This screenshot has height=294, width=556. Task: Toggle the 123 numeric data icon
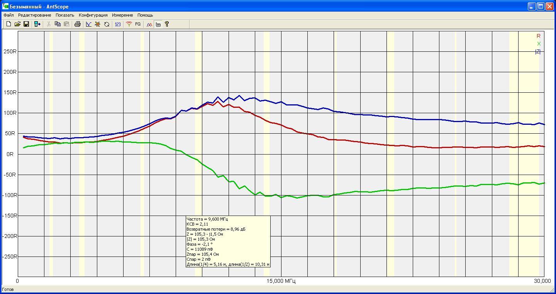118,24
